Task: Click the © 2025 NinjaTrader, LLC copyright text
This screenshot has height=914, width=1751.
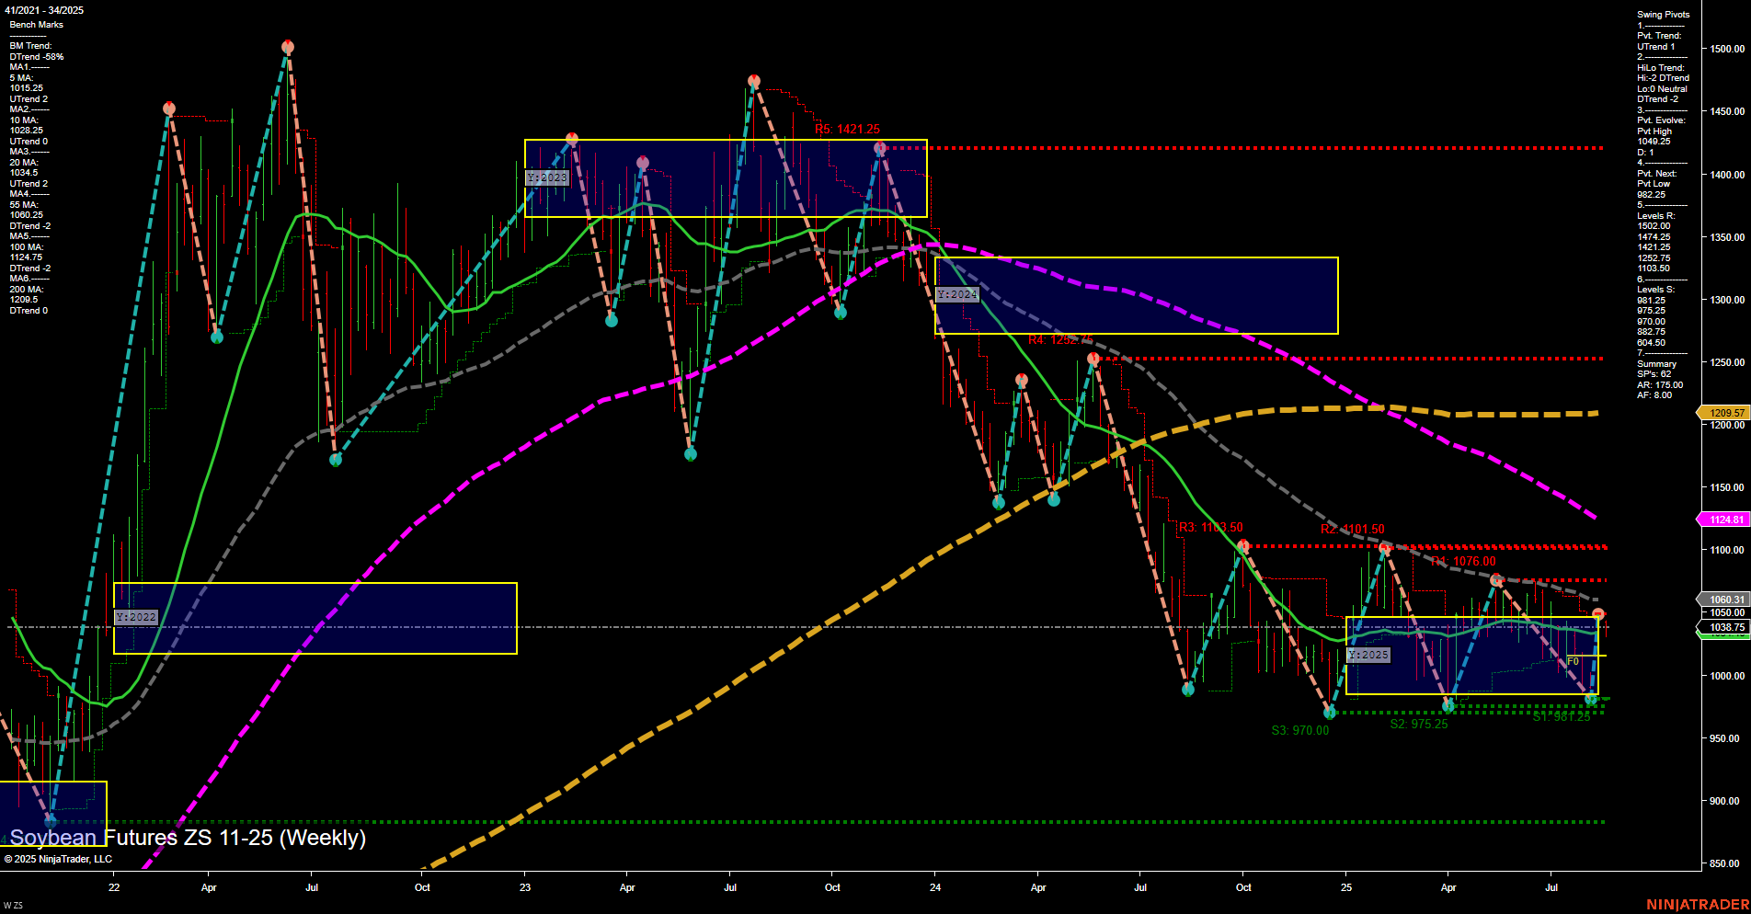Action: 60,858
